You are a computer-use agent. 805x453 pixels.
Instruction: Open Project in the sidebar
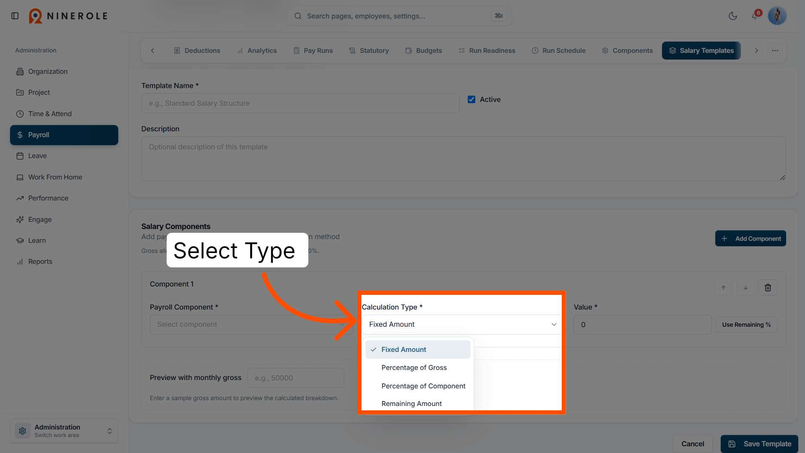64,93
